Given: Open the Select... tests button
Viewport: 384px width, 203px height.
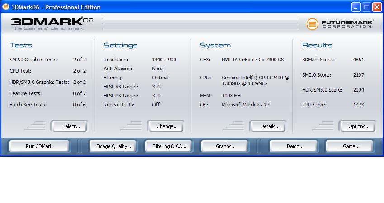Looking at the screenshot, I should click(69, 126).
